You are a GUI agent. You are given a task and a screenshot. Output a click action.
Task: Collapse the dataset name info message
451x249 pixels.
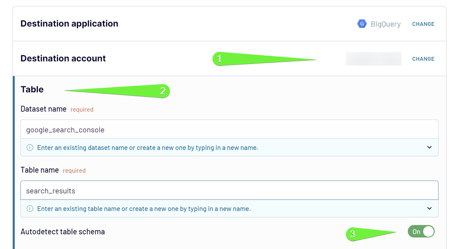430,147
